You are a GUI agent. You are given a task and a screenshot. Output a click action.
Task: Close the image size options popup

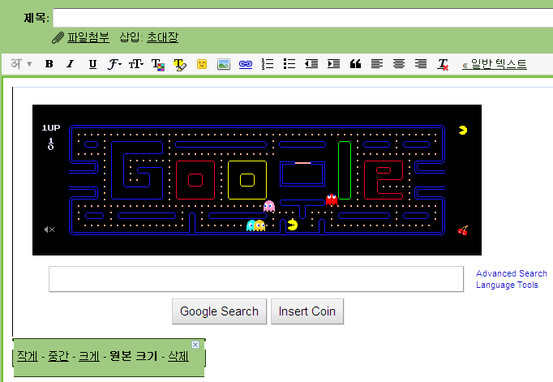click(195, 345)
